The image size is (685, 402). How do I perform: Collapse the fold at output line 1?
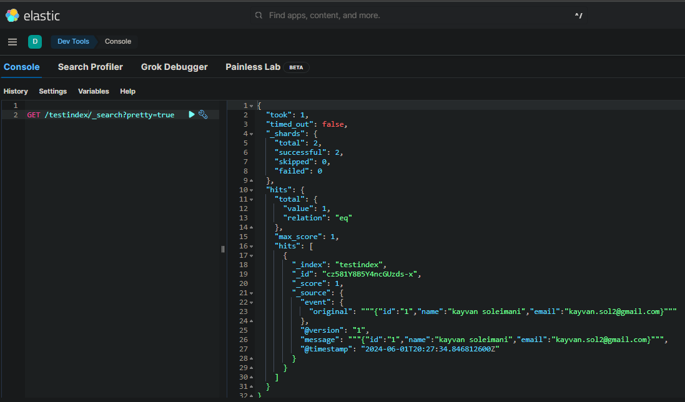click(x=251, y=105)
